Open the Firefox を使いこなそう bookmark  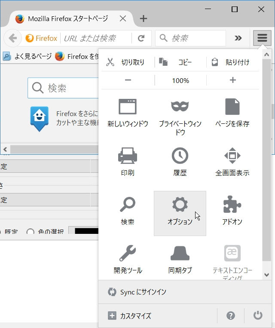[x=77, y=56]
